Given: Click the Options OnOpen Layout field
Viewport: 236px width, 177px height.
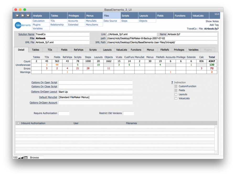Looking at the screenshot, I should point(95,92).
